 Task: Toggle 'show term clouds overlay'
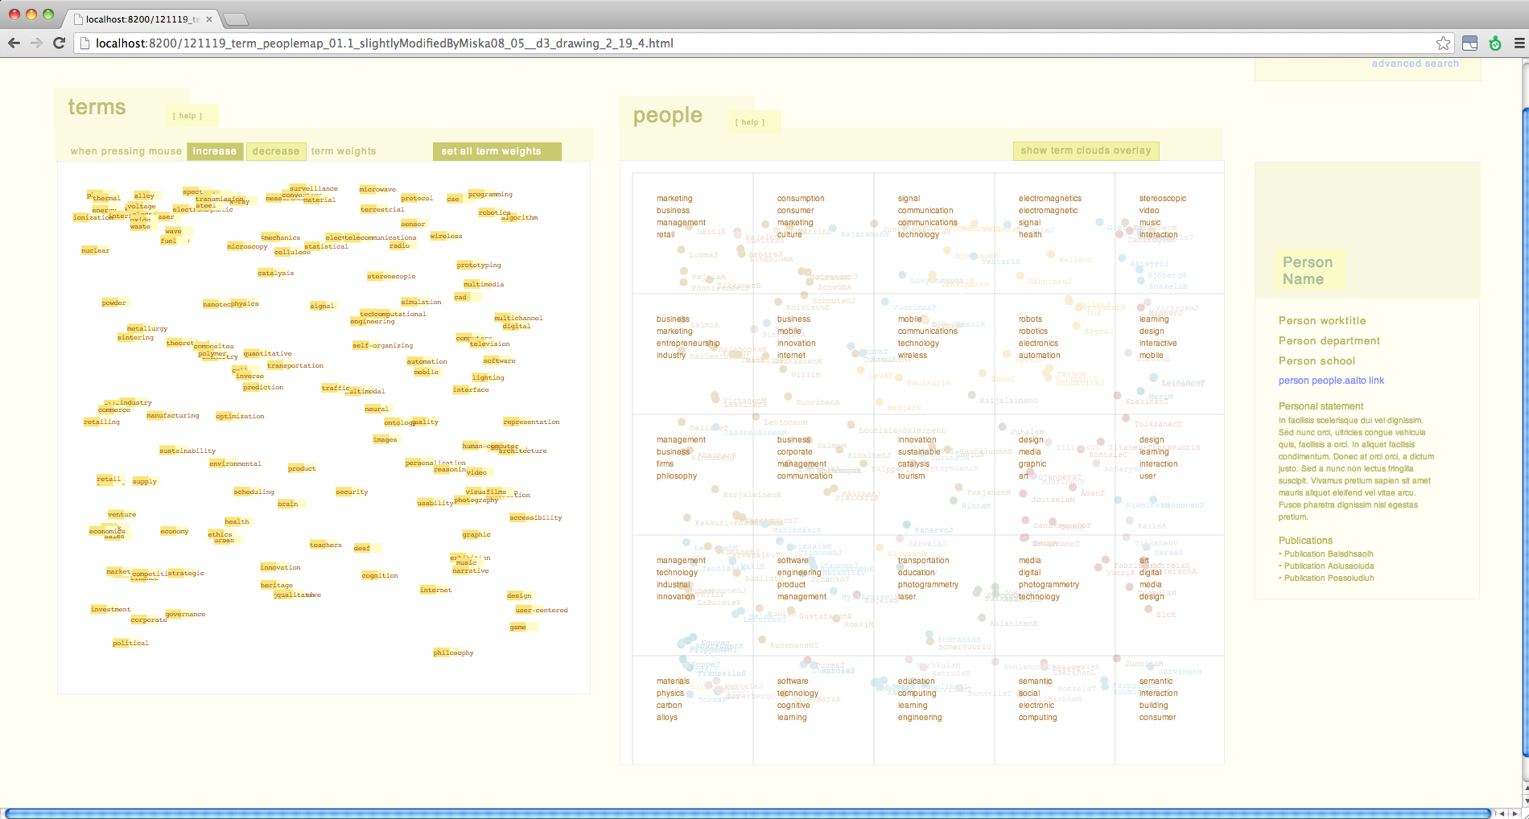click(1086, 150)
